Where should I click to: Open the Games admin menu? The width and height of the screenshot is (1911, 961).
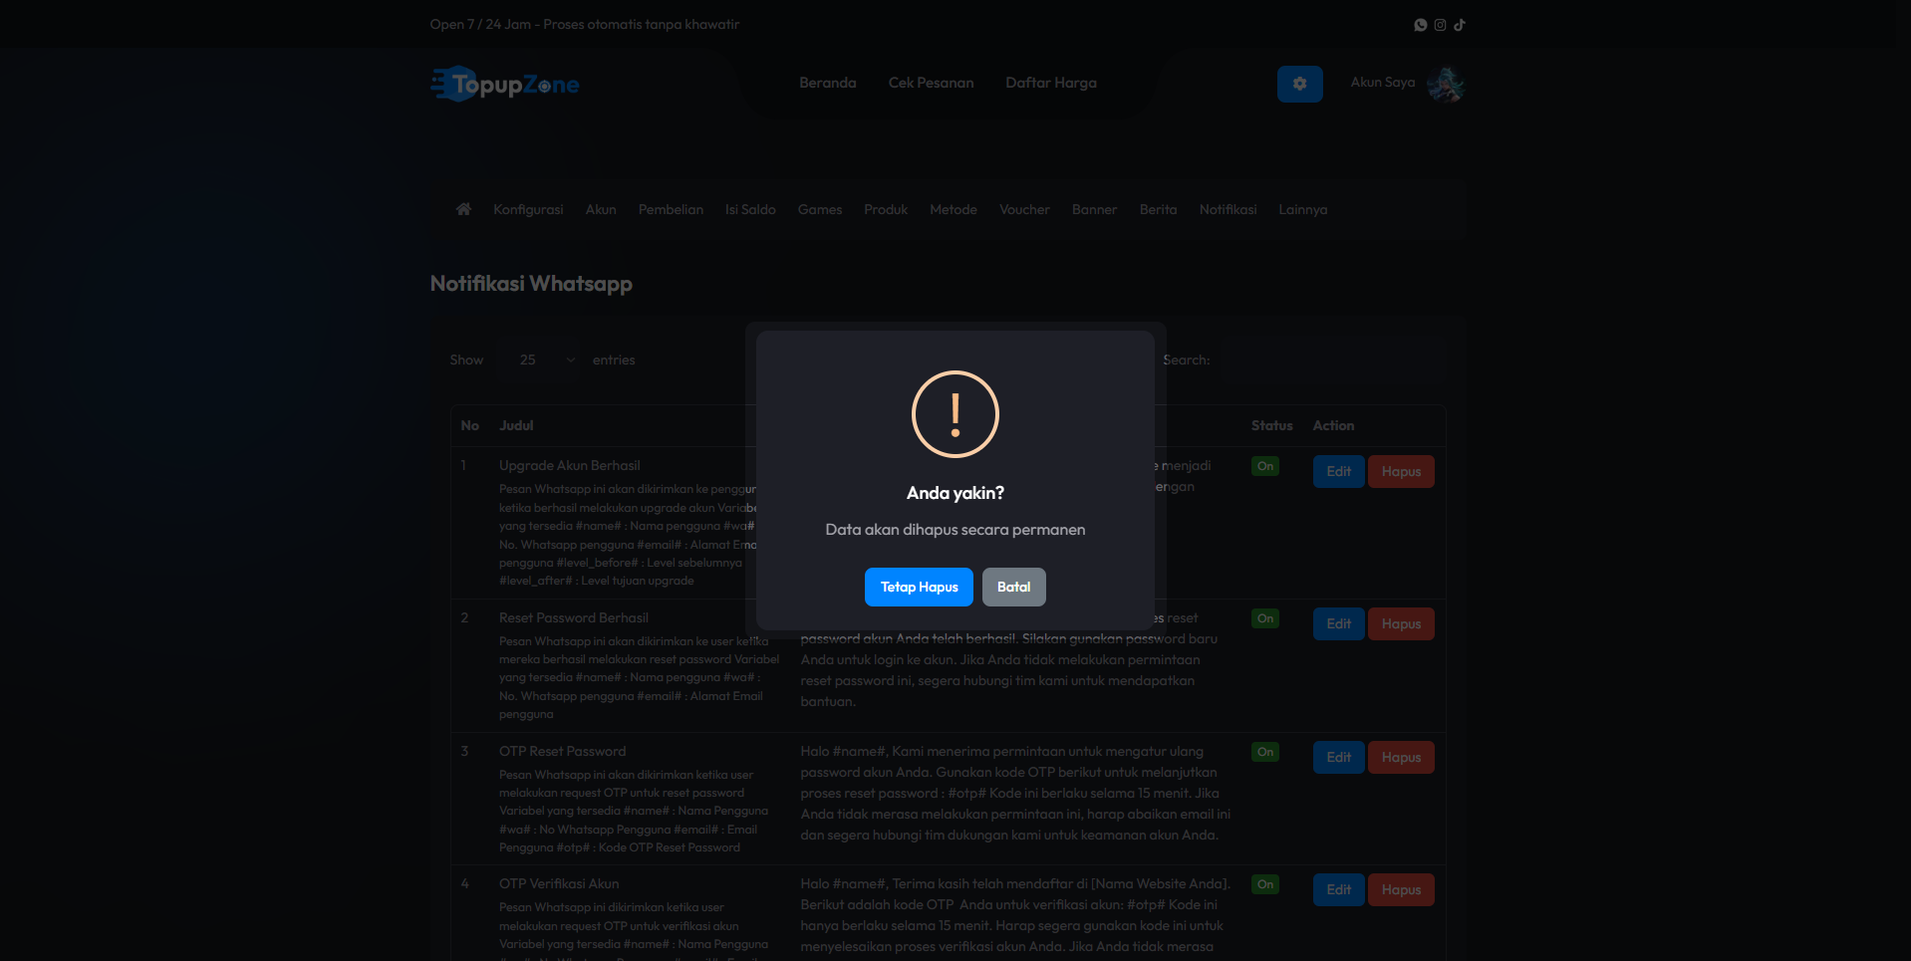[x=820, y=209]
